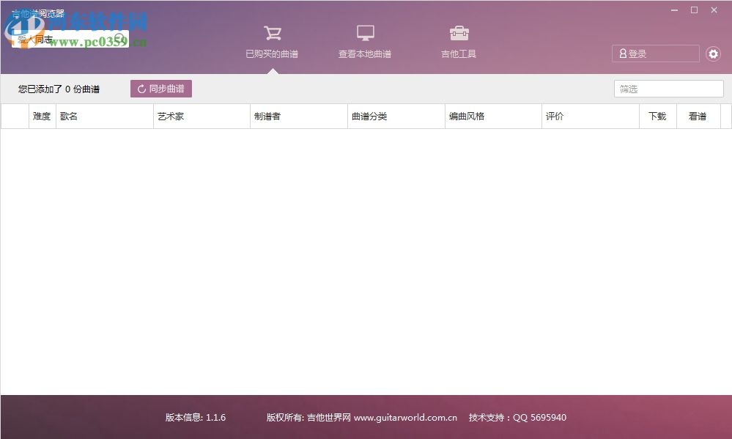Image resolution: width=732 pixels, height=439 pixels.
Task: Click the 筛选 filter input box
Action: click(x=668, y=88)
